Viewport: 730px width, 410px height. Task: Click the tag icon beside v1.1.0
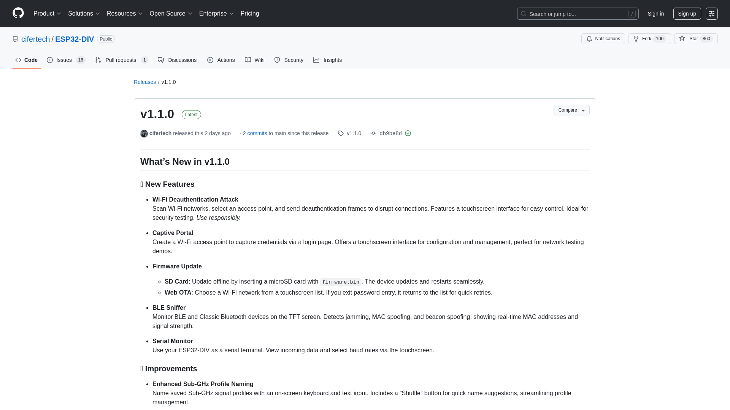[x=341, y=134]
